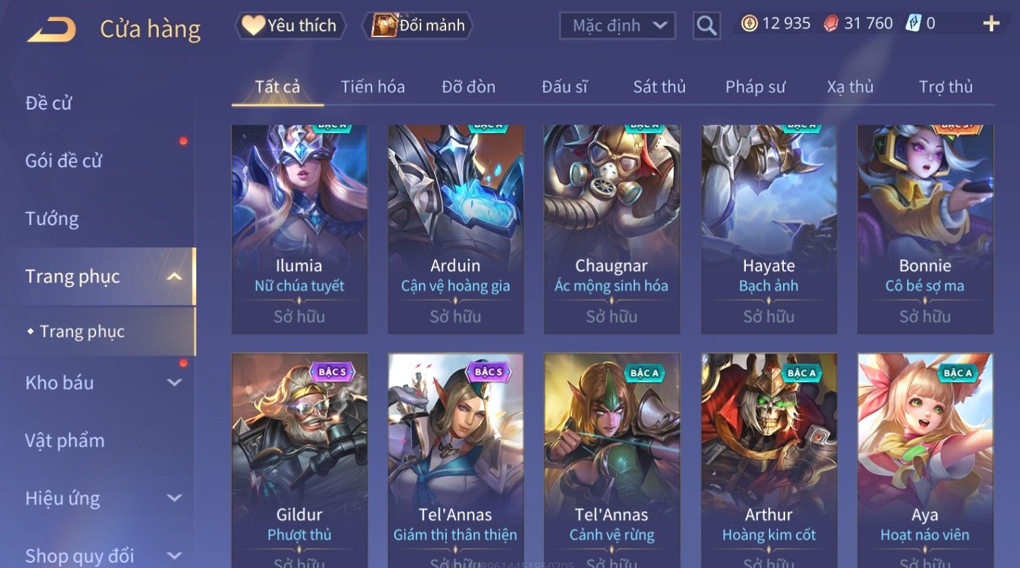Open the Arthur Hoàng kim cốt skin card
The height and width of the screenshot is (568, 1020).
tap(769, 460)
